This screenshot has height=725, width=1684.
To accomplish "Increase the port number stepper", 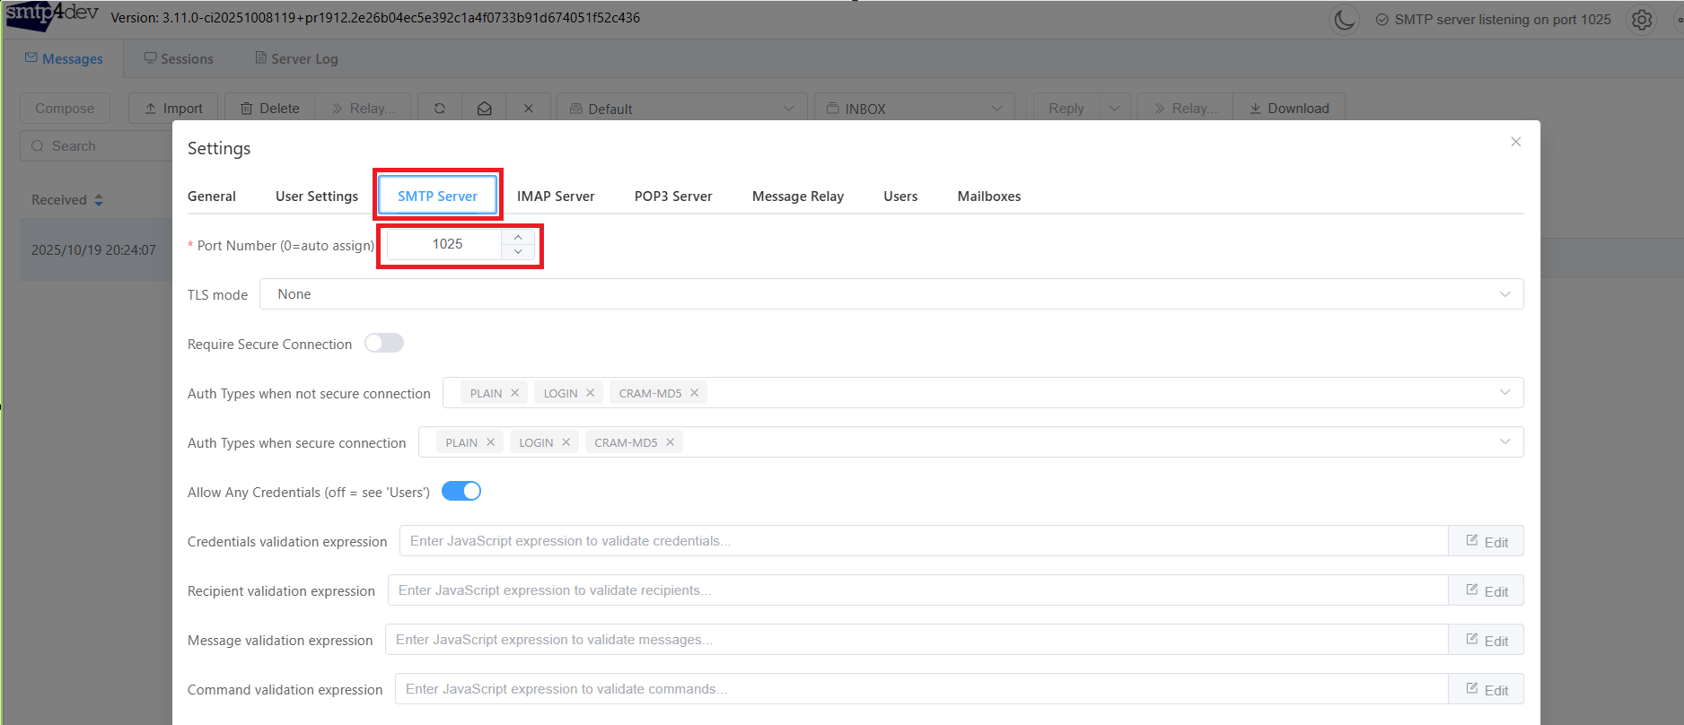I will click(518, 237).
